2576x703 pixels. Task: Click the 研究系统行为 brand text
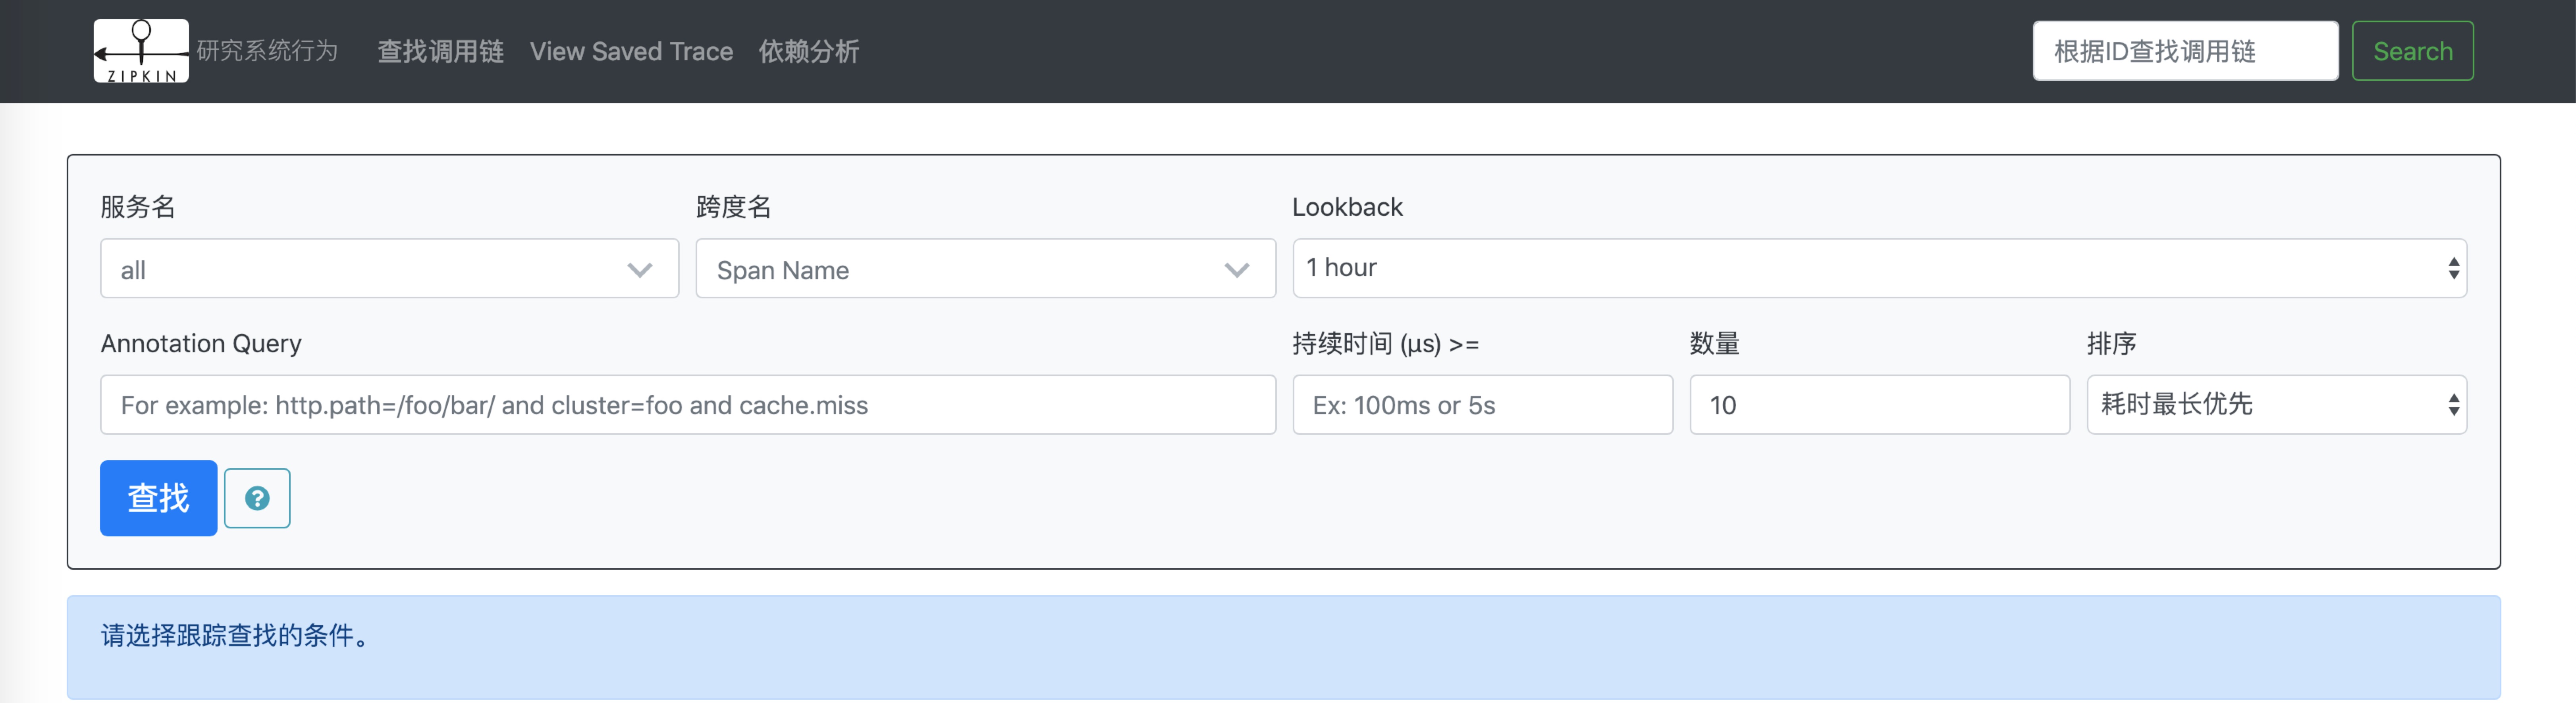coord(267,51)
